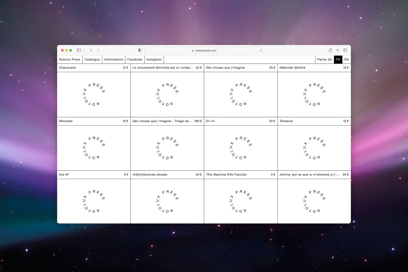Open the privacy shield report icon
This screenshot has height=272, width=408.
click(x=140, y=50)
